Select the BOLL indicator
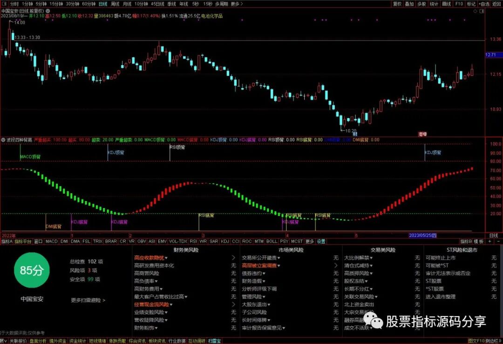 [272, 242]
